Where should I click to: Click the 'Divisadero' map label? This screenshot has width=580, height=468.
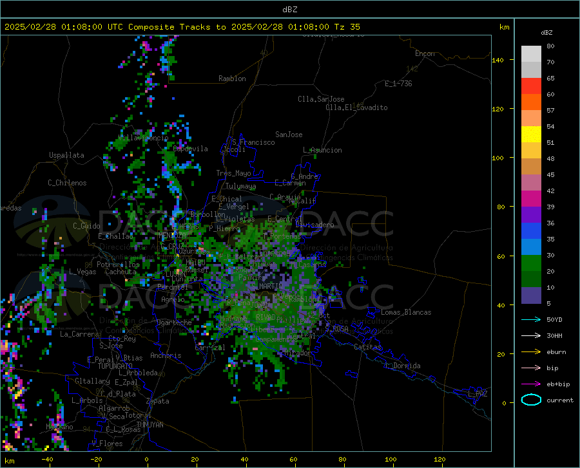pyautogui.click(x=314, y=225)
